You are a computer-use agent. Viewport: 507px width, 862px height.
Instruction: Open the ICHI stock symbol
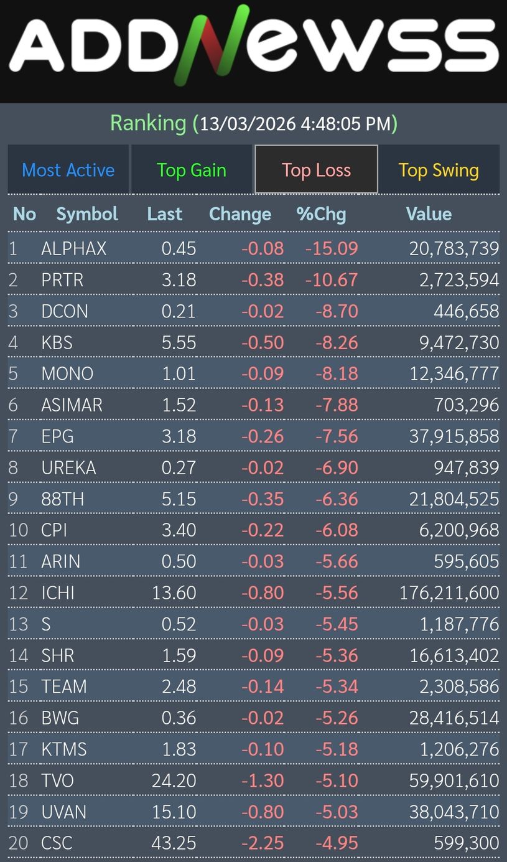tap(58, 593)
